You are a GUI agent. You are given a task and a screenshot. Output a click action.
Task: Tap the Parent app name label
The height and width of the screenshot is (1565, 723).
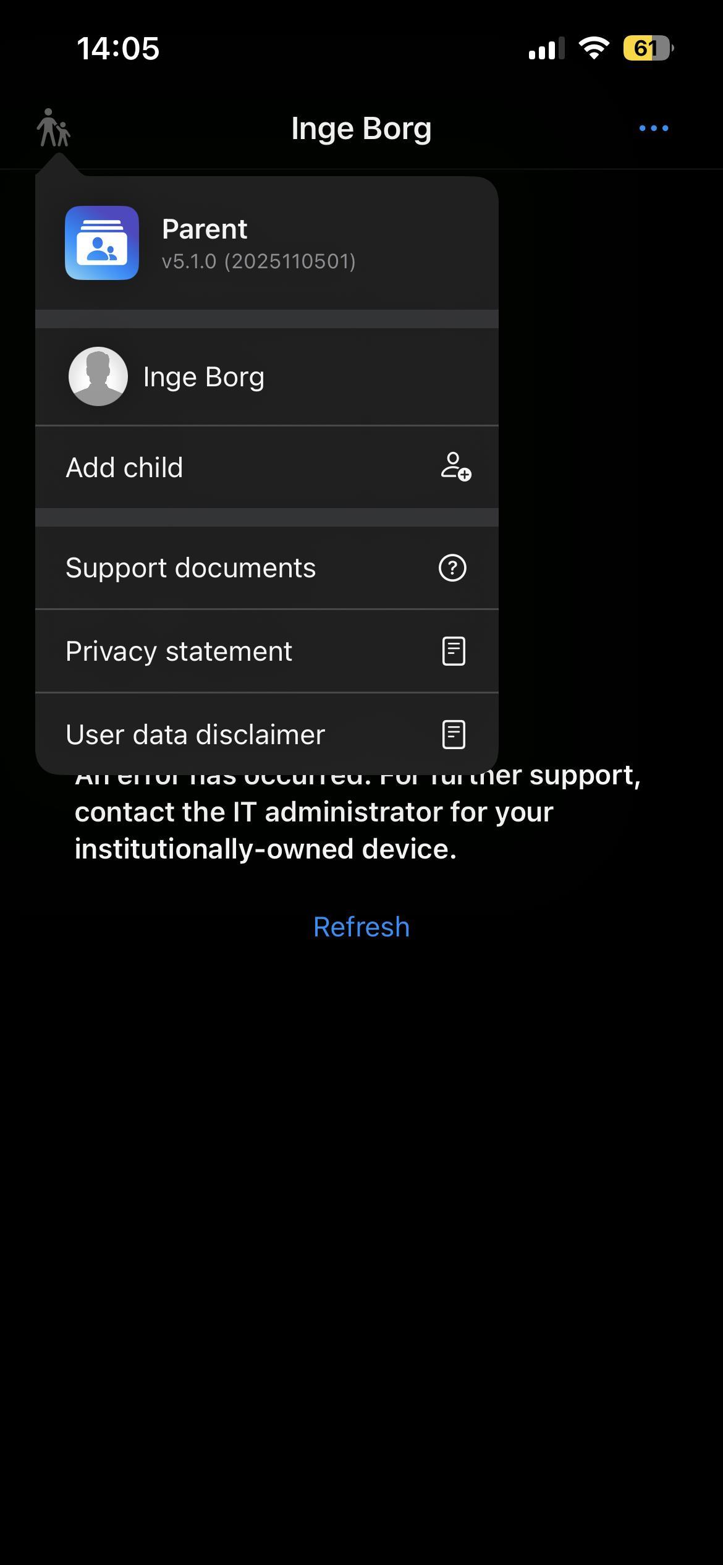(205, 229)
